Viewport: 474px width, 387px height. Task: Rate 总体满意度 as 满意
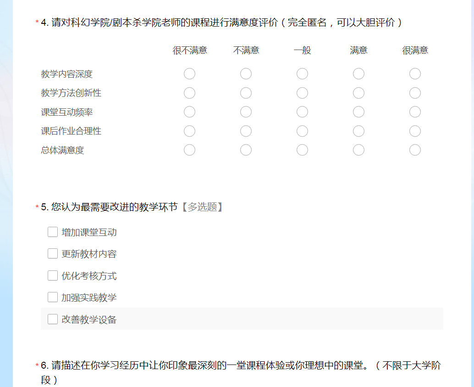pos(358,150)
